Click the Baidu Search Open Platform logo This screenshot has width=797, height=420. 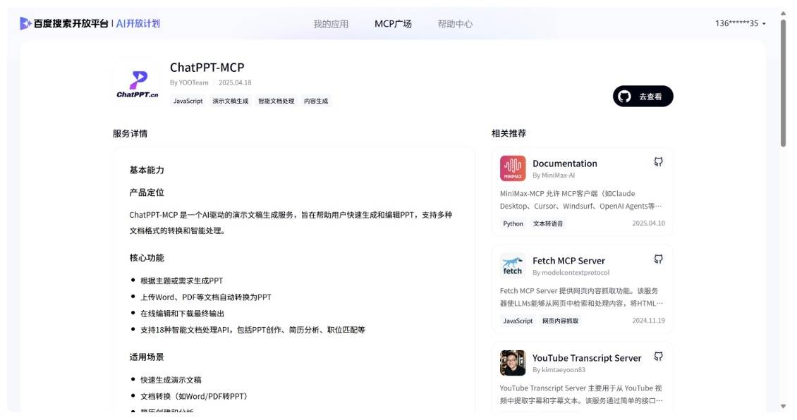click(63, 23)
